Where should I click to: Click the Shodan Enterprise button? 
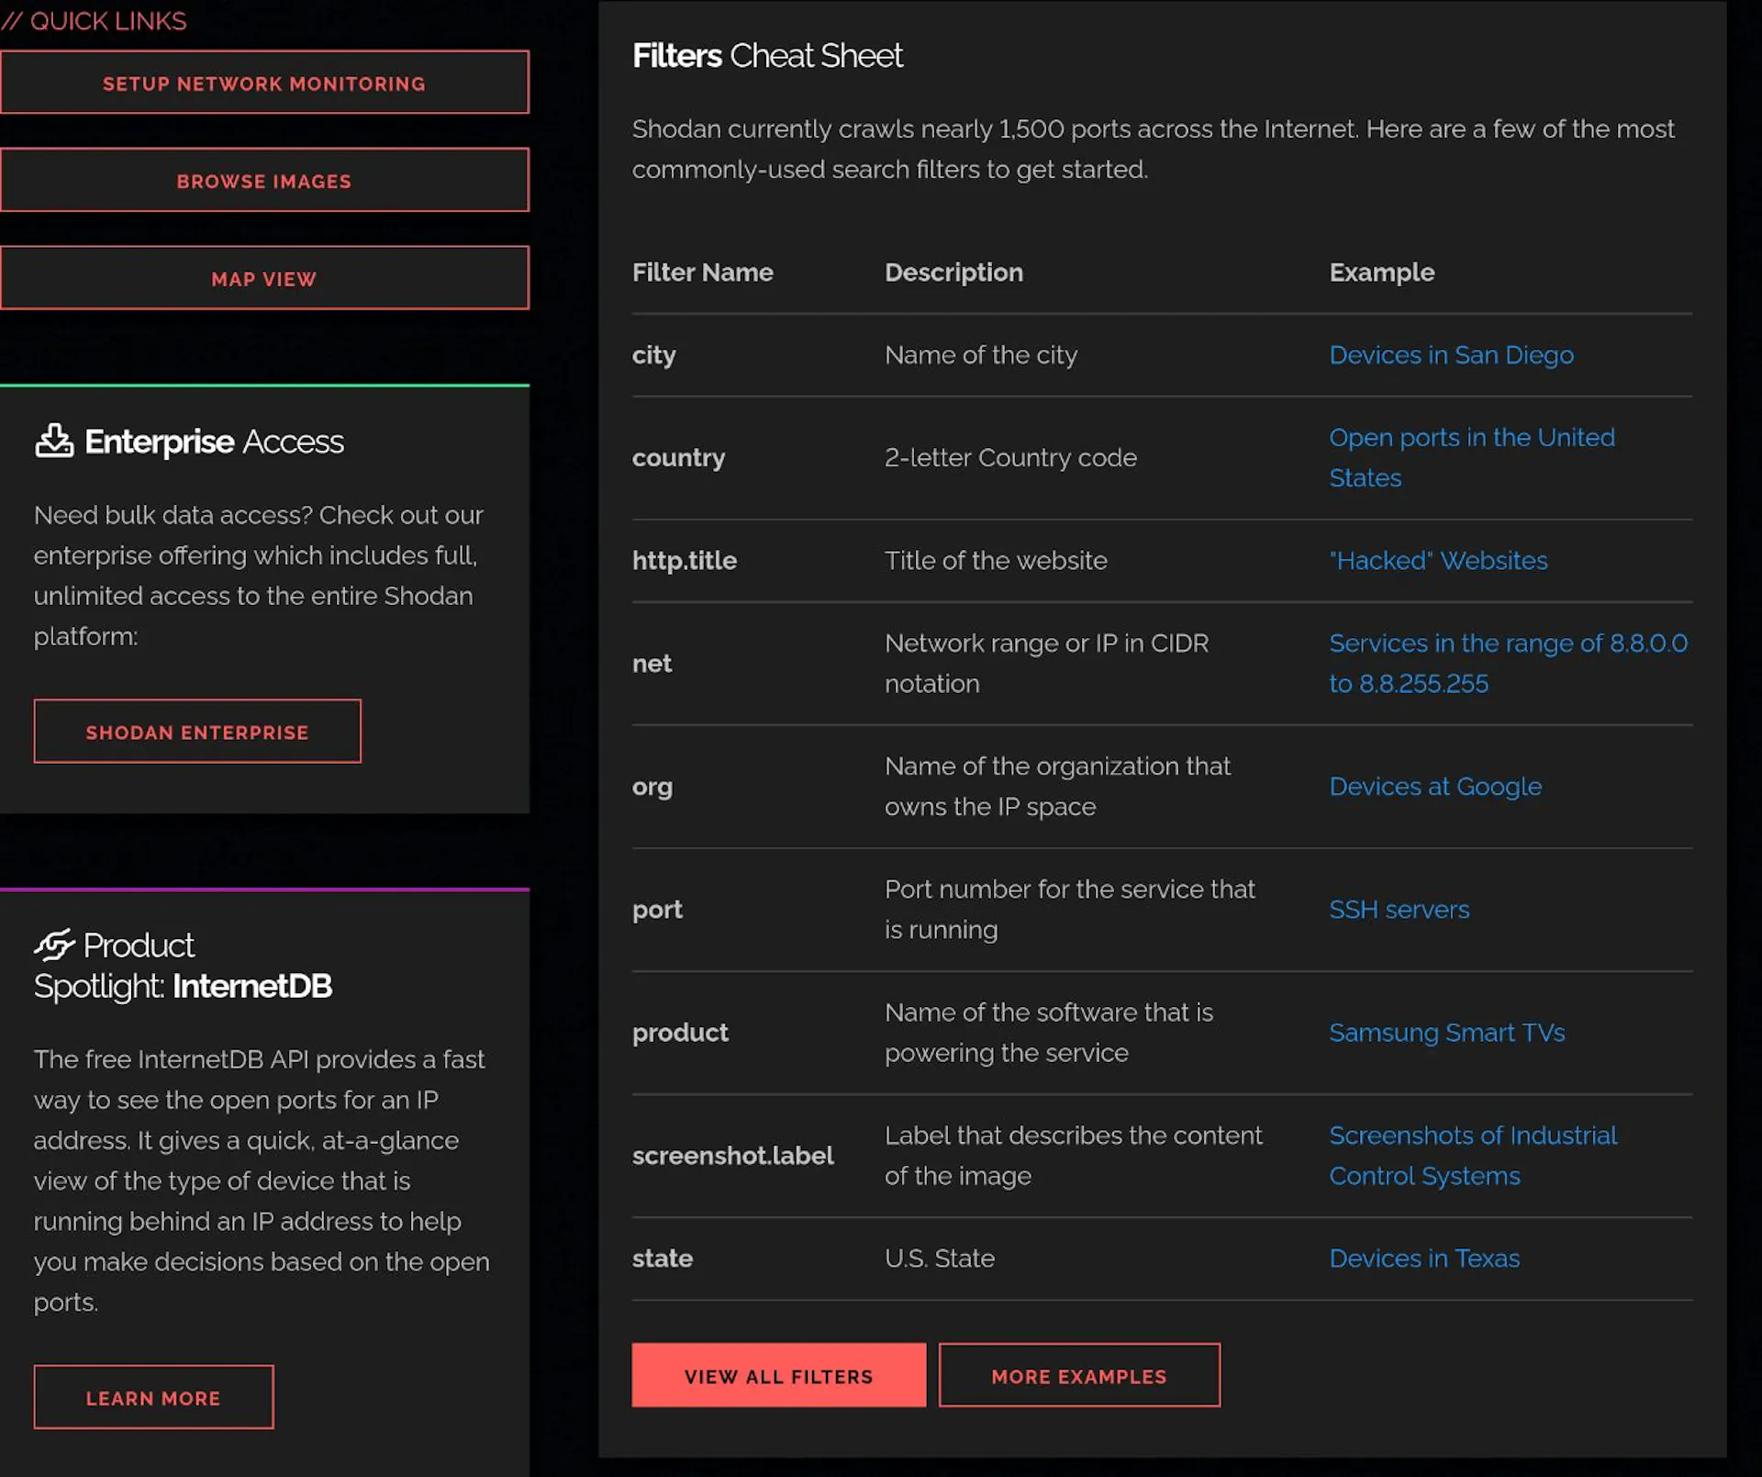click(x=197, y=732)
